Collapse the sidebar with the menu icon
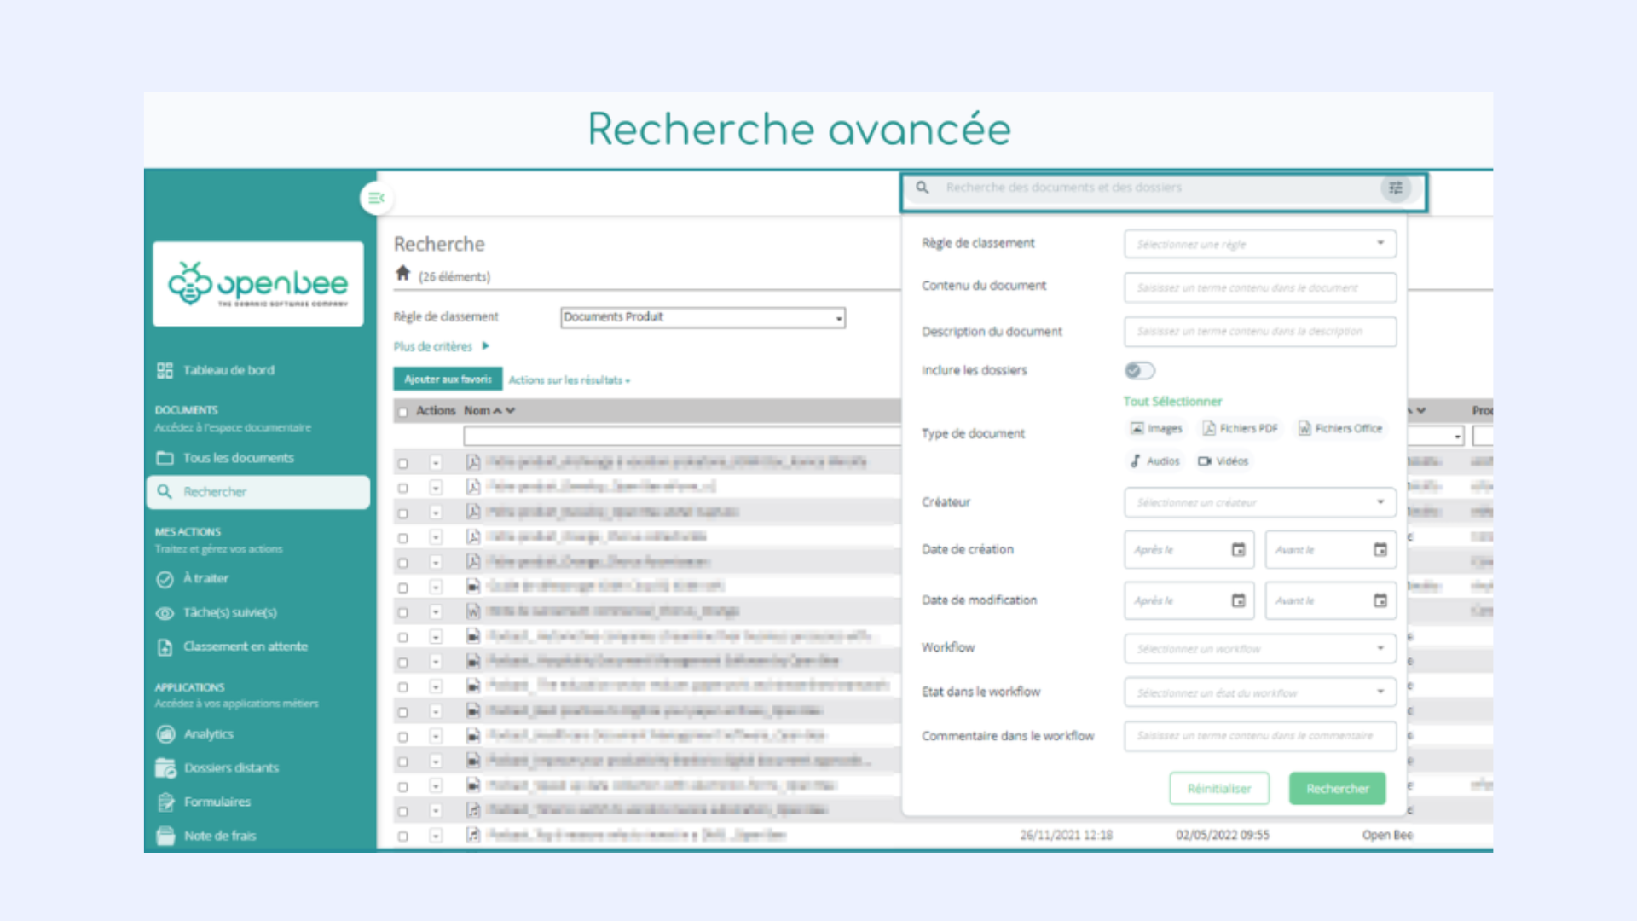Image resolution: width=1637 pixels, height=921 pixels. click(x=376, y=198)
